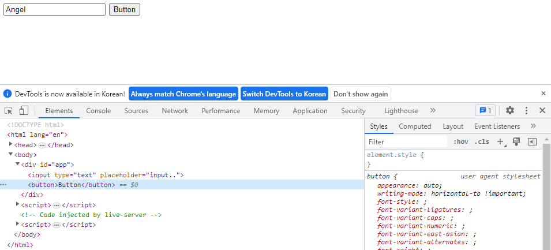The height and width of the screenshot is (250, 551).
Task: Activate the inspect element picker icon
Action: coord(9,111)
